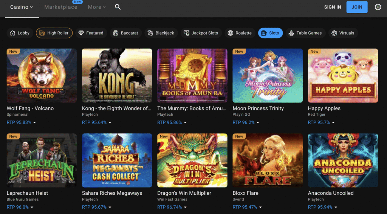
Task: Click the Happy Apples title
Action: click(x=324, y=108)
